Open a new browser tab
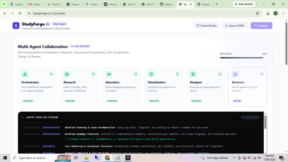Screen dimensions: 288x162 click(217, 4)
